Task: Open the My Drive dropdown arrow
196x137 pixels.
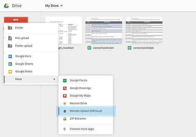Action: (x=61, y=6)
